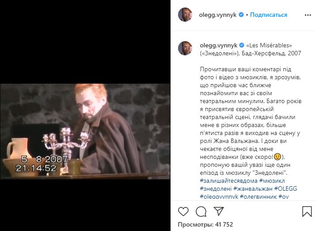Play the Les Misérables video
This screenshot has height=231, width=315.
85,131
